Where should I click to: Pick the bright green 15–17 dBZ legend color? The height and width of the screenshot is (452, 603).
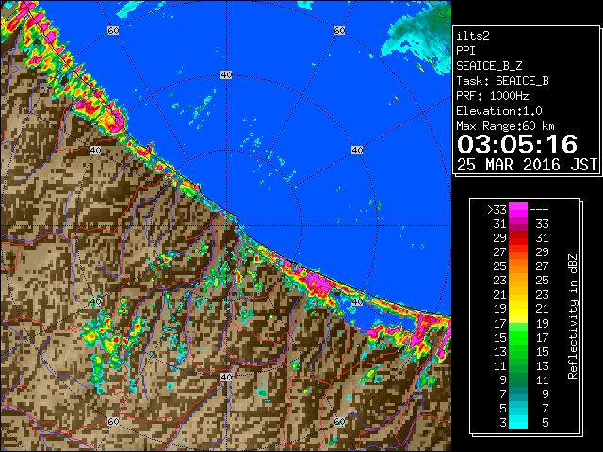(518, 337)
